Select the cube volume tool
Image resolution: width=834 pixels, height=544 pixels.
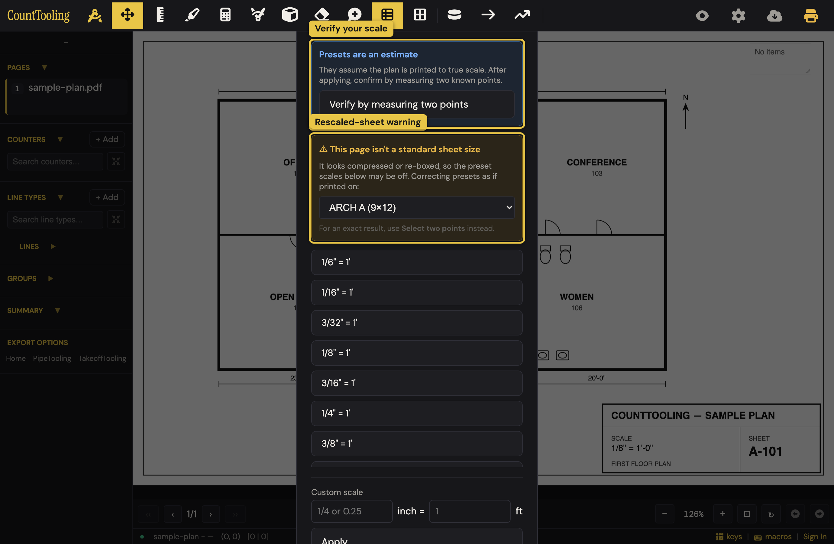point(290,15)
